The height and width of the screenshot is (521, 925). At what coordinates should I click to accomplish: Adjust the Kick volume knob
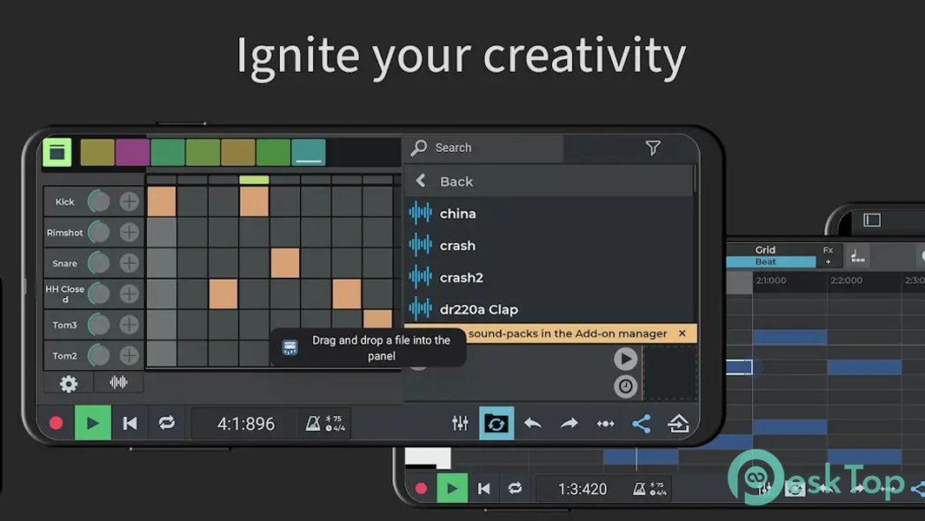point(98,201)
